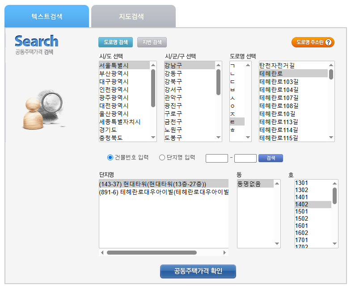This screenshot has height=289, width=351.
Task: Choose road 테헤란로108길
Action: point(293,105)
